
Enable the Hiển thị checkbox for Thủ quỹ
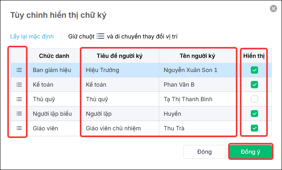254,99
